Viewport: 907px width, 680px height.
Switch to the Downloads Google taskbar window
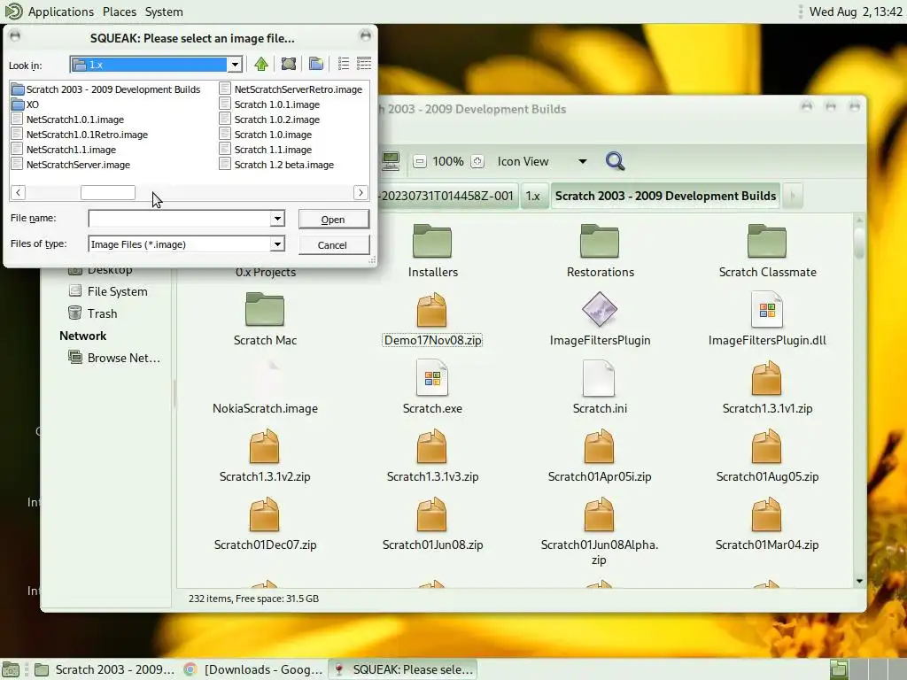tap(254, 669)
